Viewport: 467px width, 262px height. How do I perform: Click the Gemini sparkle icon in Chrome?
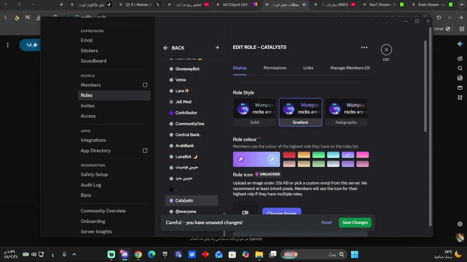pyautogui.click(x=460, y=44)
